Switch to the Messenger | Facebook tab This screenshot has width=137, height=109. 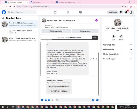tap(16, 2)
